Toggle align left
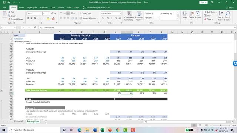The image size is (237, 133). [61, 18]
